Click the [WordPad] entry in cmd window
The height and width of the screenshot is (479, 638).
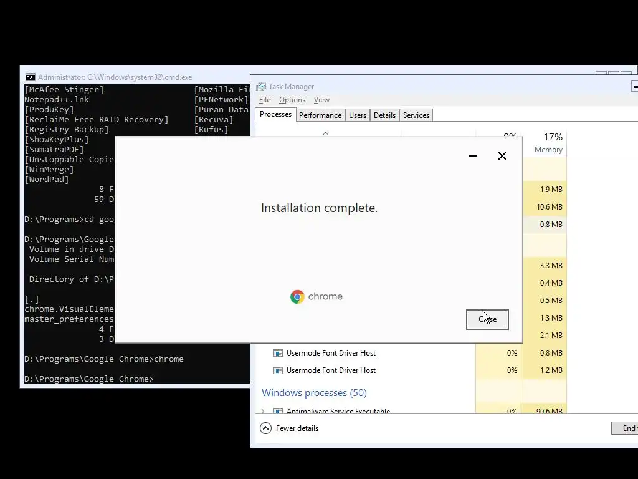click(47, 179)
